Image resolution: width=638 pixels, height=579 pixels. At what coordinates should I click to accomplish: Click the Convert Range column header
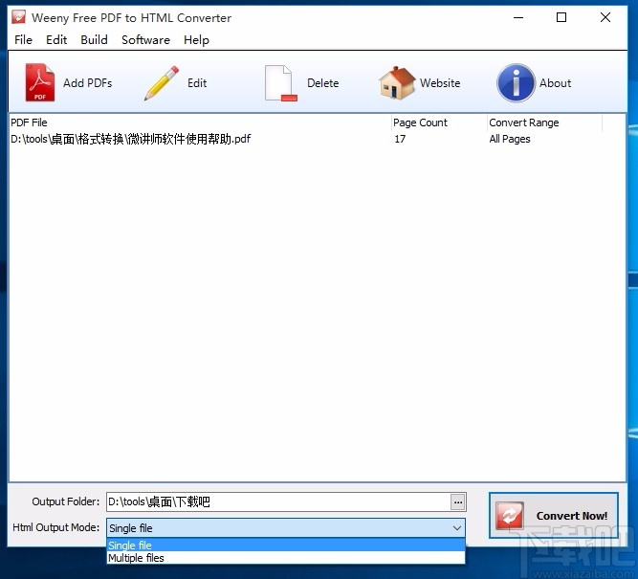click(x=544, y=122)
